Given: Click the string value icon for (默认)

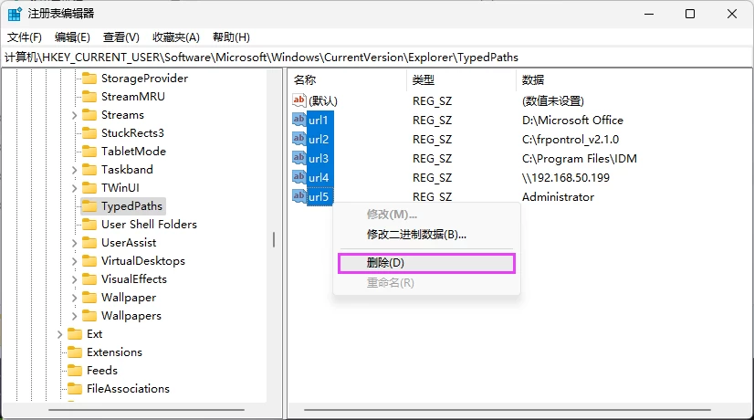Looking at the screenshot, I should tap(299, 100).
